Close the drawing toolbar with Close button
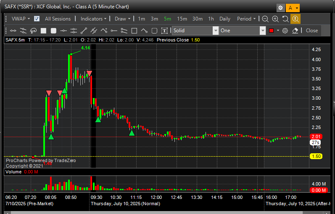Image resolution: width=335 pixels, height=214 pixels. click(312, 31)
